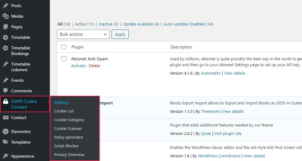Filter by Update Available plugins

138,24
